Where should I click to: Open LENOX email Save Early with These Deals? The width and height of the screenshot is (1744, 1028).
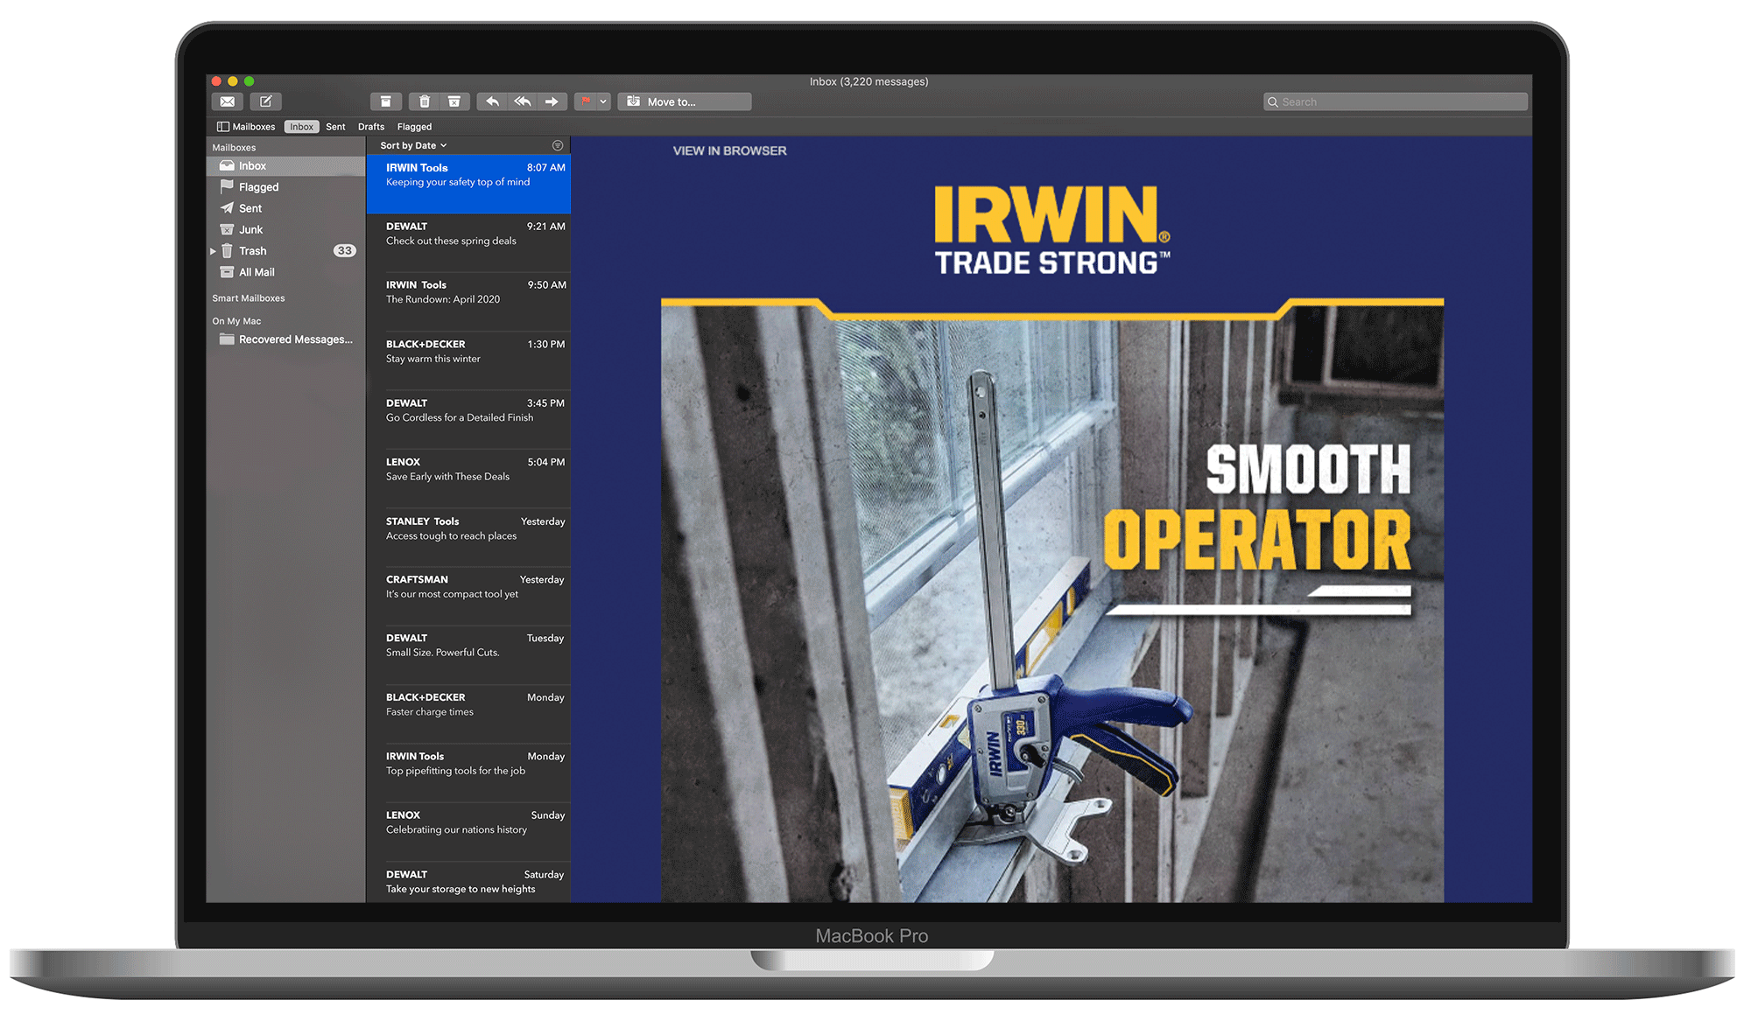point(468,479)
